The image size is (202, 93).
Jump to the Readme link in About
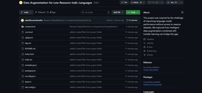click(149, 39)
